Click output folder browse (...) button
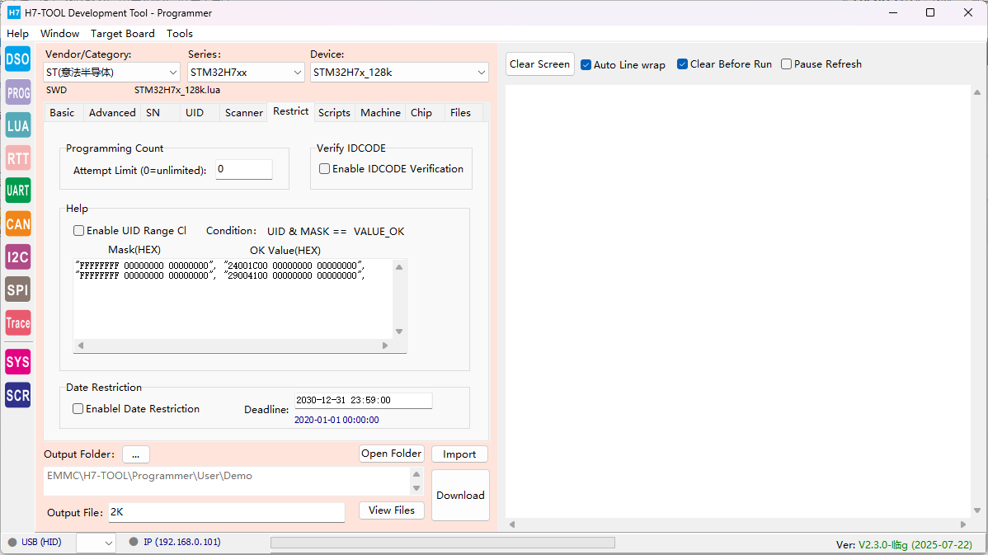The width and height of the screenshot is (988, 555). tap(135, 454)
